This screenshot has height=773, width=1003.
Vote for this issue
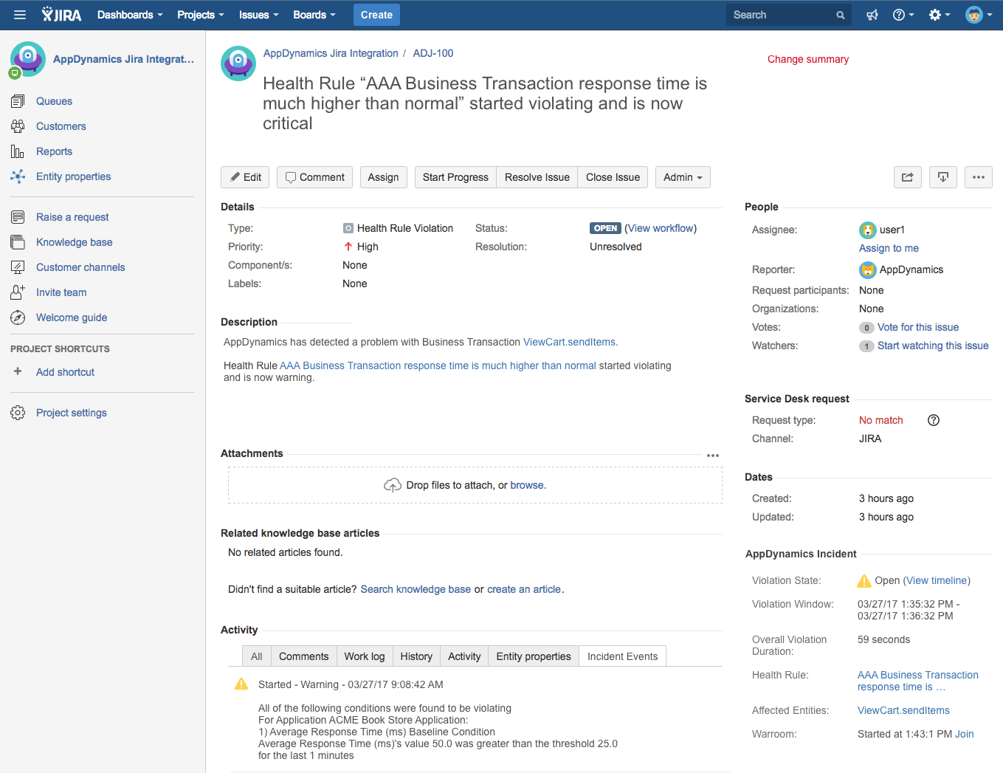[x=917, y=327]
